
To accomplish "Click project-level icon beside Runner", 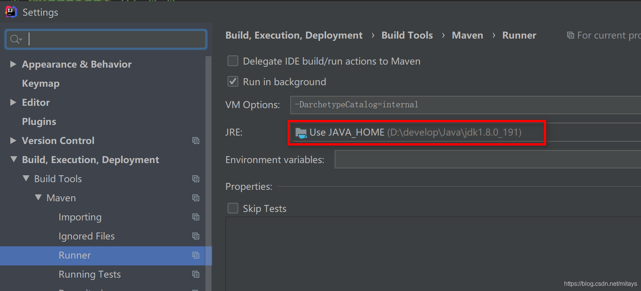I will pos(196,255).
